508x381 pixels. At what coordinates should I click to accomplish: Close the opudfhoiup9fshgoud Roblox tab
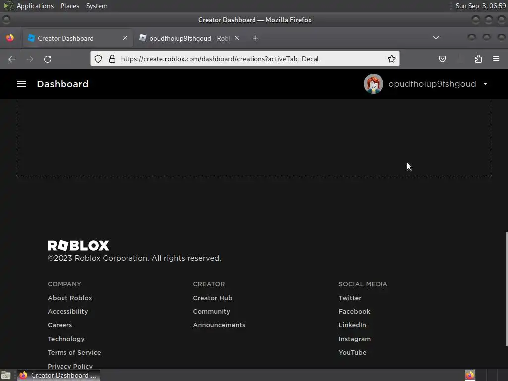pos(237,38)
